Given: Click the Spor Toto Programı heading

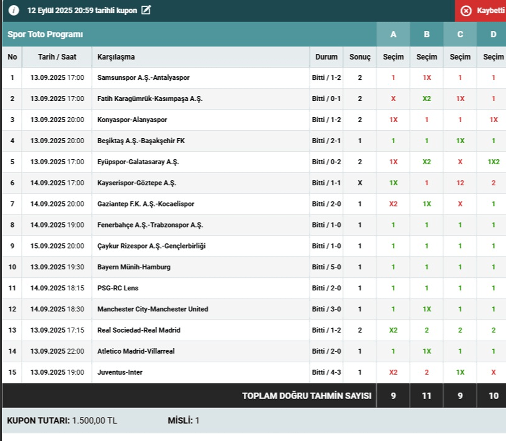Looking at the screenshot, I should point(45,34).
